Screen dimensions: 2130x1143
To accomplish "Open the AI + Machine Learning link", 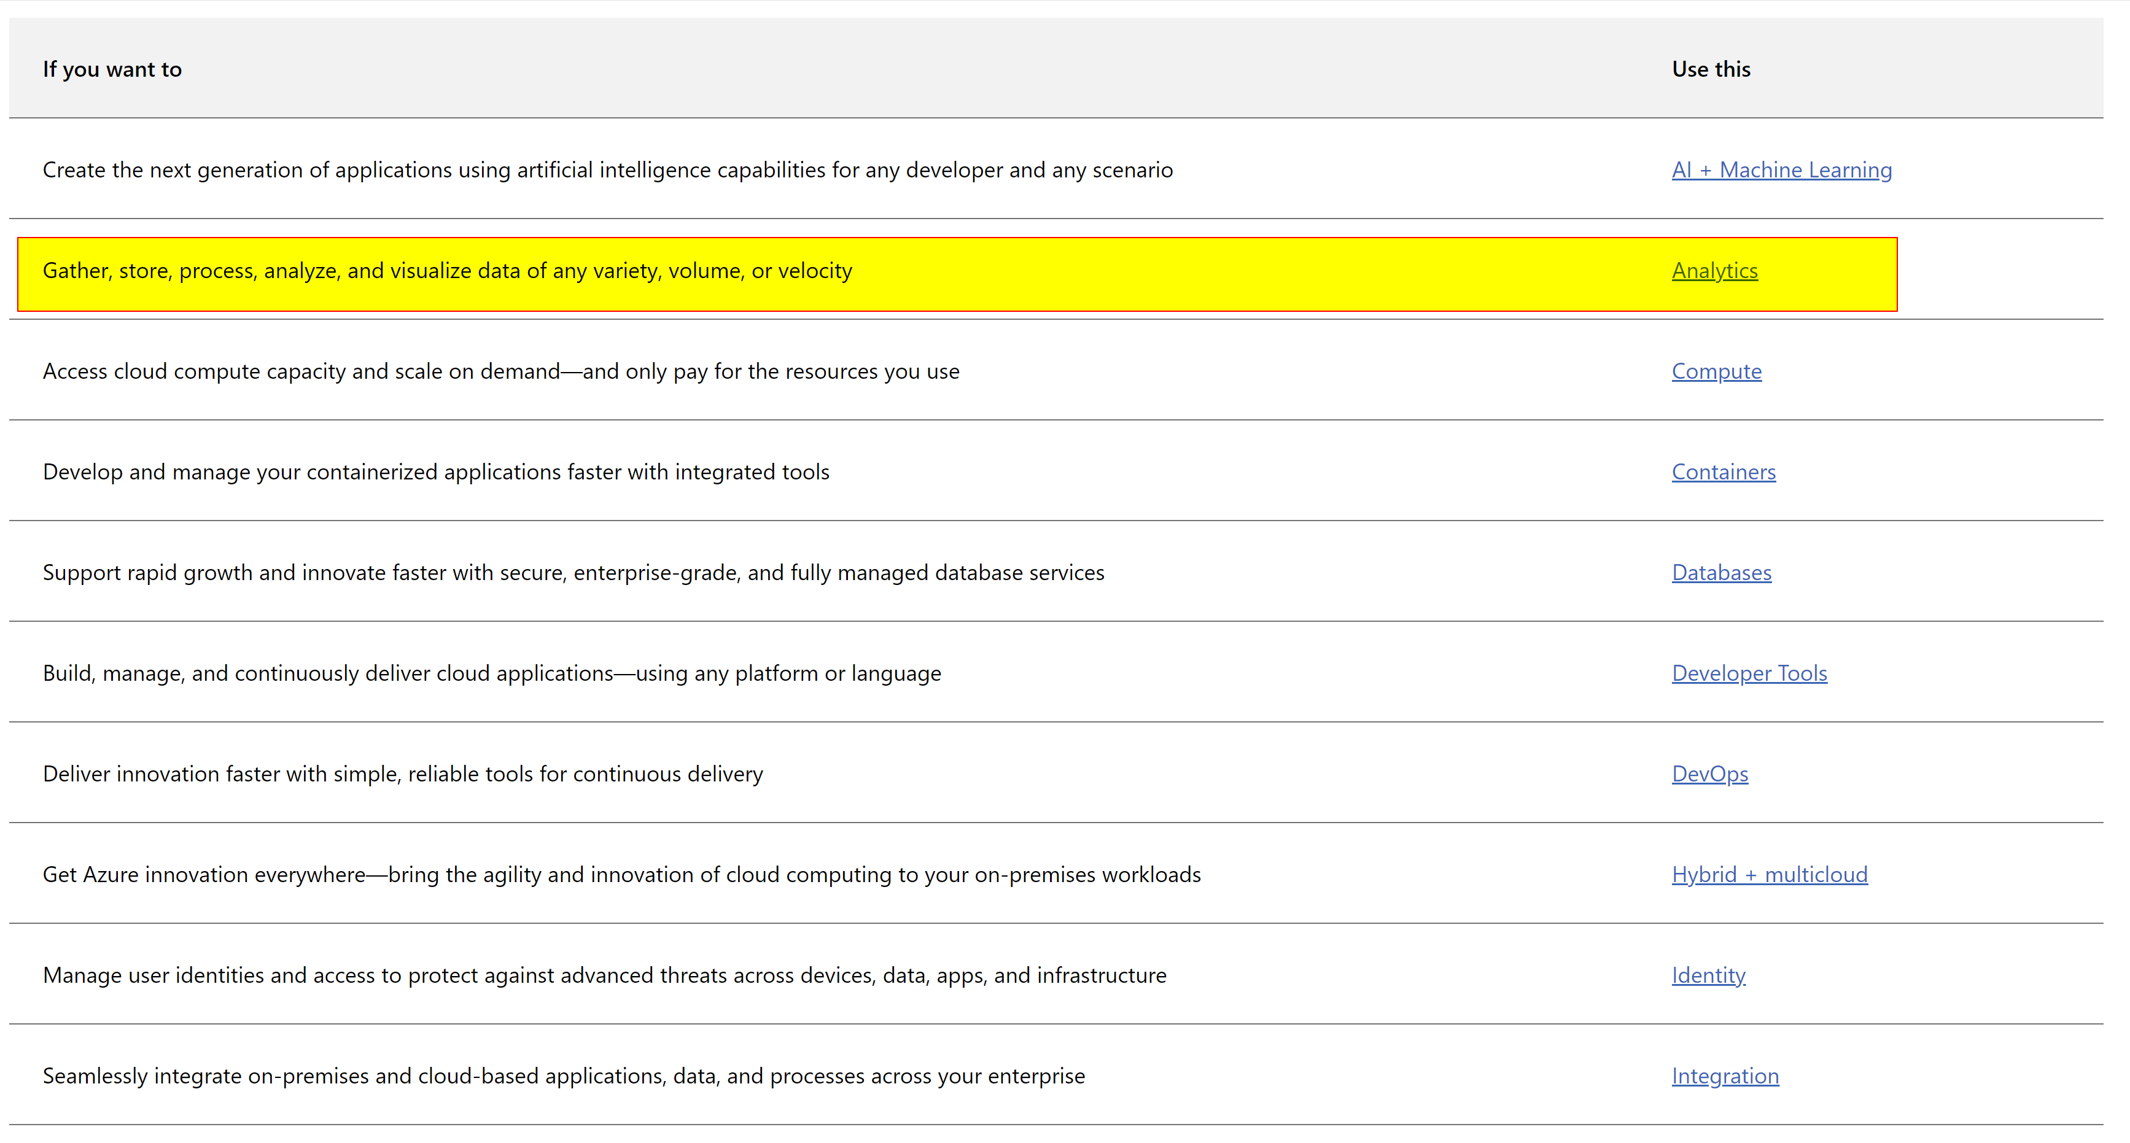I will tap(1781, 170).
